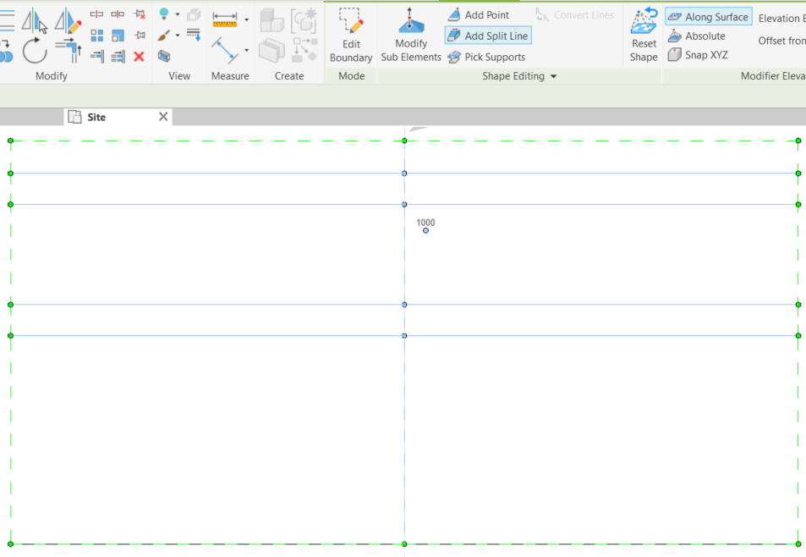
Task: Click the Reset Shape button
Action: click(x=644, y=35)
